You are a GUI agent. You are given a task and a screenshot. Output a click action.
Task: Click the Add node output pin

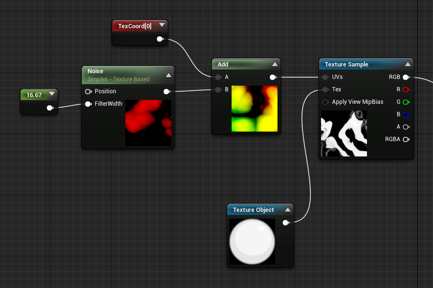tap(273, 78)
